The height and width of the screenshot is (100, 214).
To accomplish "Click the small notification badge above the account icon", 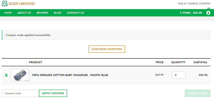I will point(209,9).
